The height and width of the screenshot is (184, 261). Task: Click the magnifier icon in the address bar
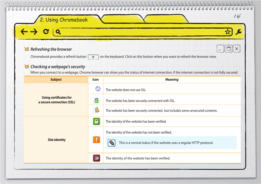pos(58,32)
